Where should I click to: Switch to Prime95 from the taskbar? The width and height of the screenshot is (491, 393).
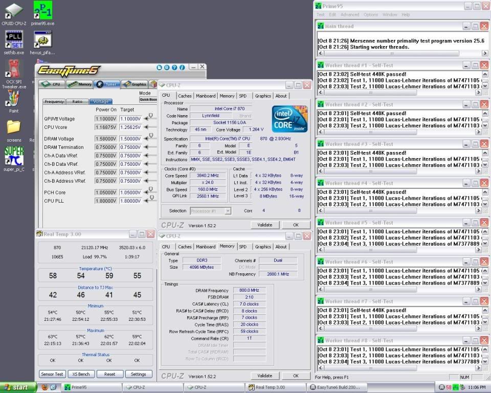point(92,387)
